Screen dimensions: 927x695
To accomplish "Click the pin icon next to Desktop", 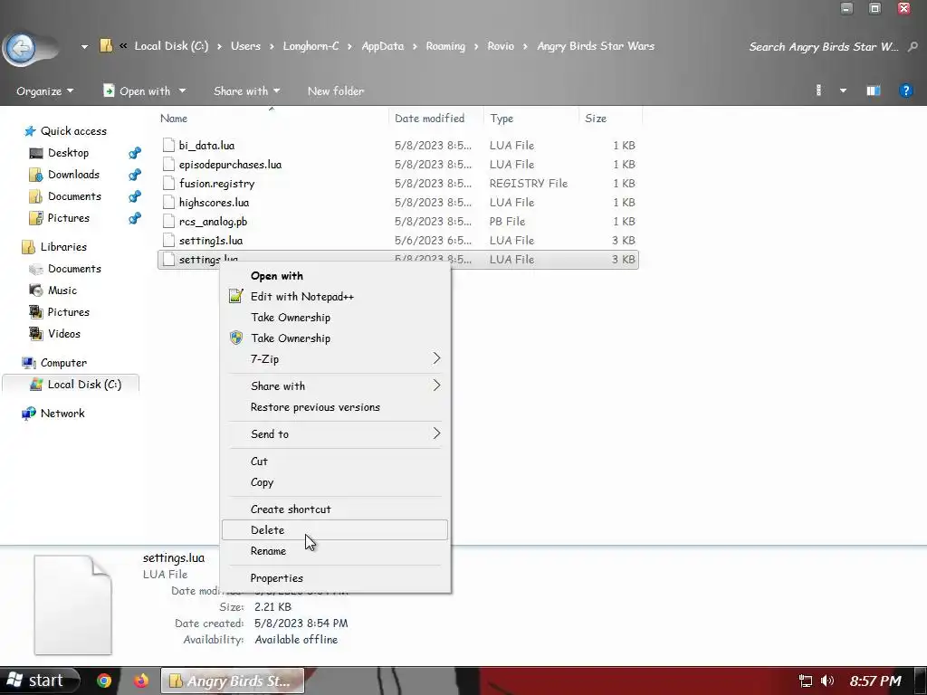I will click(135, 153).
